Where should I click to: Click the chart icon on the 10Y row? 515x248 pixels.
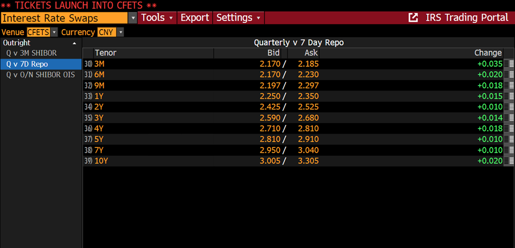point(509,161)
